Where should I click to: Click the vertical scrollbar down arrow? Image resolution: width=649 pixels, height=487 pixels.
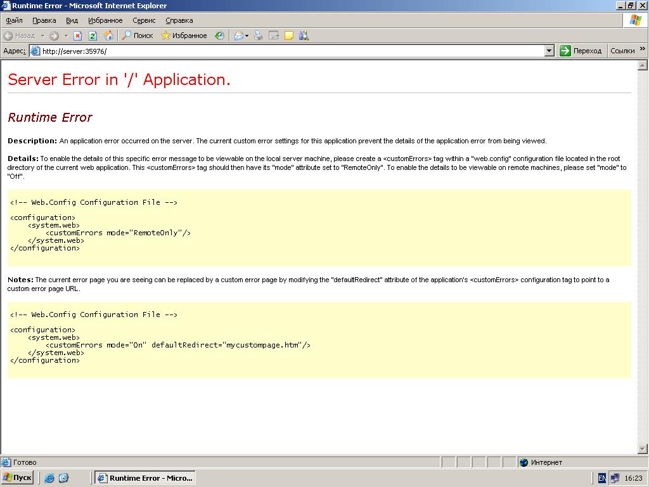click(x=643, y=448)
